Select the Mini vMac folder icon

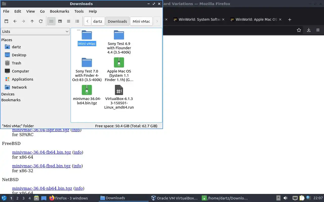tap(87, 35)
